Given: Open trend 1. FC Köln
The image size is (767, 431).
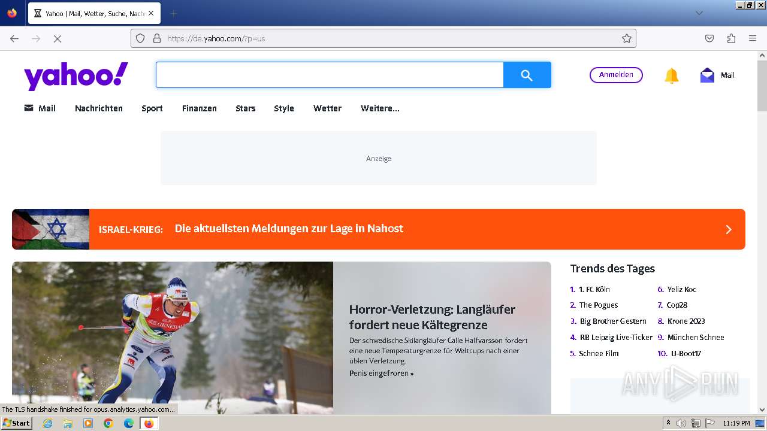Looking at the screenshot, I should 594,289.
